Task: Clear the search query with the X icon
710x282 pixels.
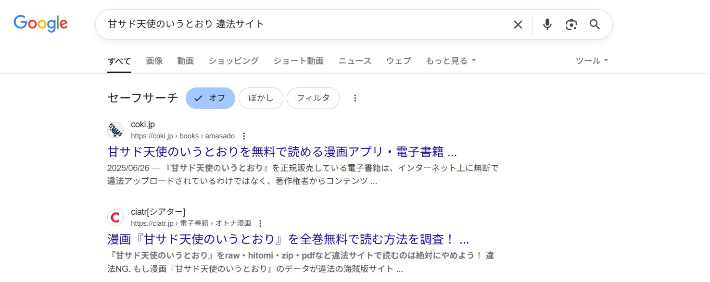Action: 518,24
